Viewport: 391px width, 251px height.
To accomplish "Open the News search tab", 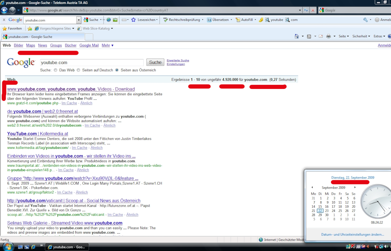I will click(x=43, y=45).
